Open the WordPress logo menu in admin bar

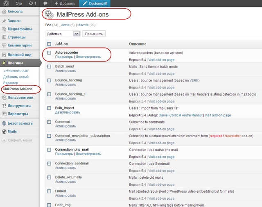click(6, 3)
